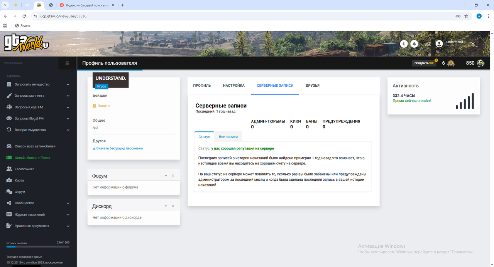This screenshot has height=267, width=494.
Task: Open the Все записи sub-tab
Action: point(228,137)
